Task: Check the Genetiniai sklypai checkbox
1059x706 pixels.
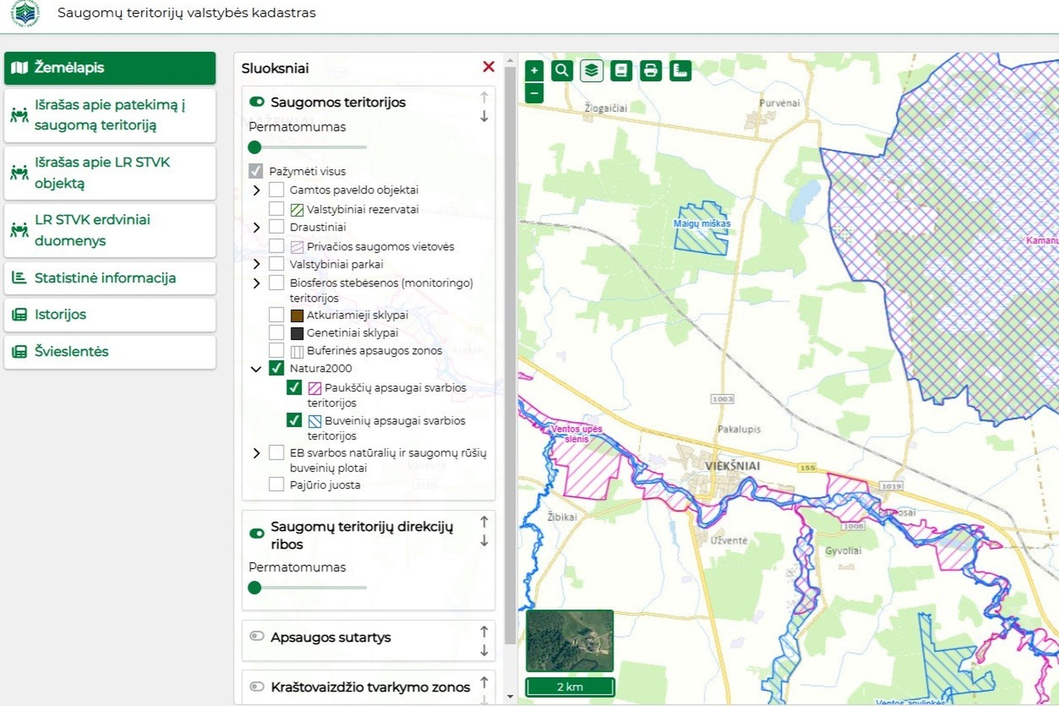Action: [x=276, y=332]
